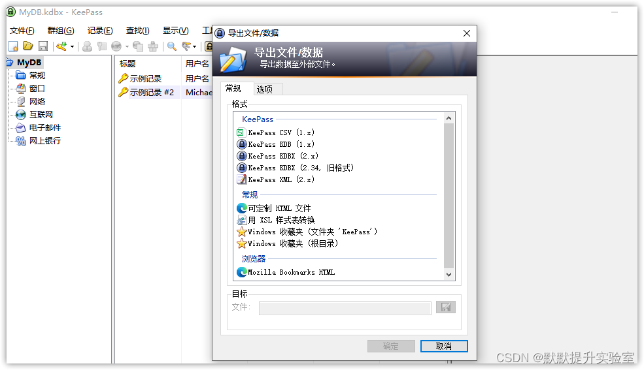Click the Open URL globe icon

(x=116, y=46)
